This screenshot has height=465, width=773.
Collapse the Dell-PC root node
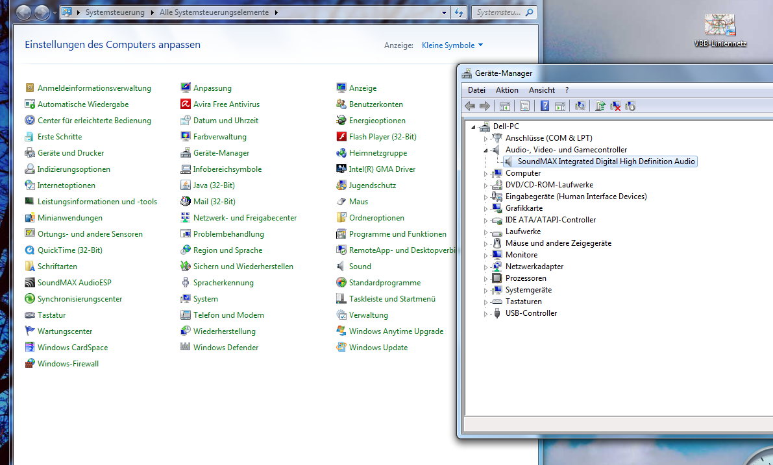473,126
